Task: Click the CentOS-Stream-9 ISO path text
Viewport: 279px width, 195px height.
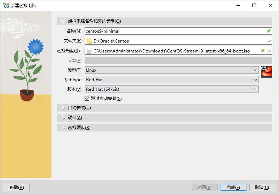Action: [171, 51]
